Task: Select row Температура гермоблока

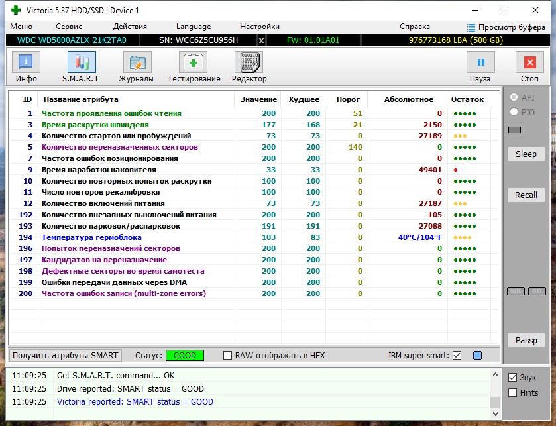Action: coord(254,237)
